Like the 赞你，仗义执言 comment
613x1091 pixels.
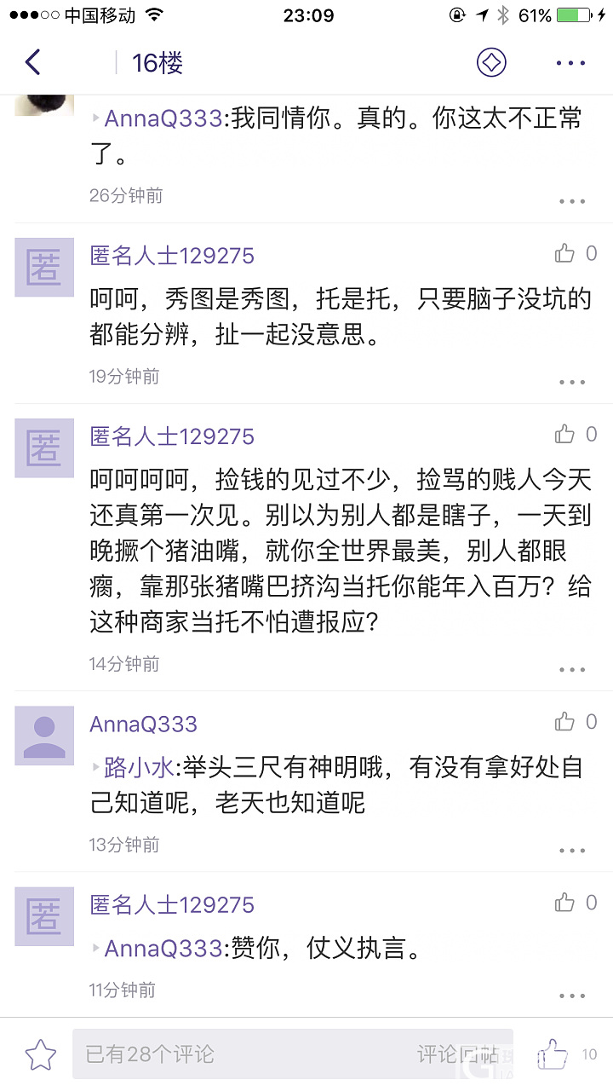coord(565,903)
